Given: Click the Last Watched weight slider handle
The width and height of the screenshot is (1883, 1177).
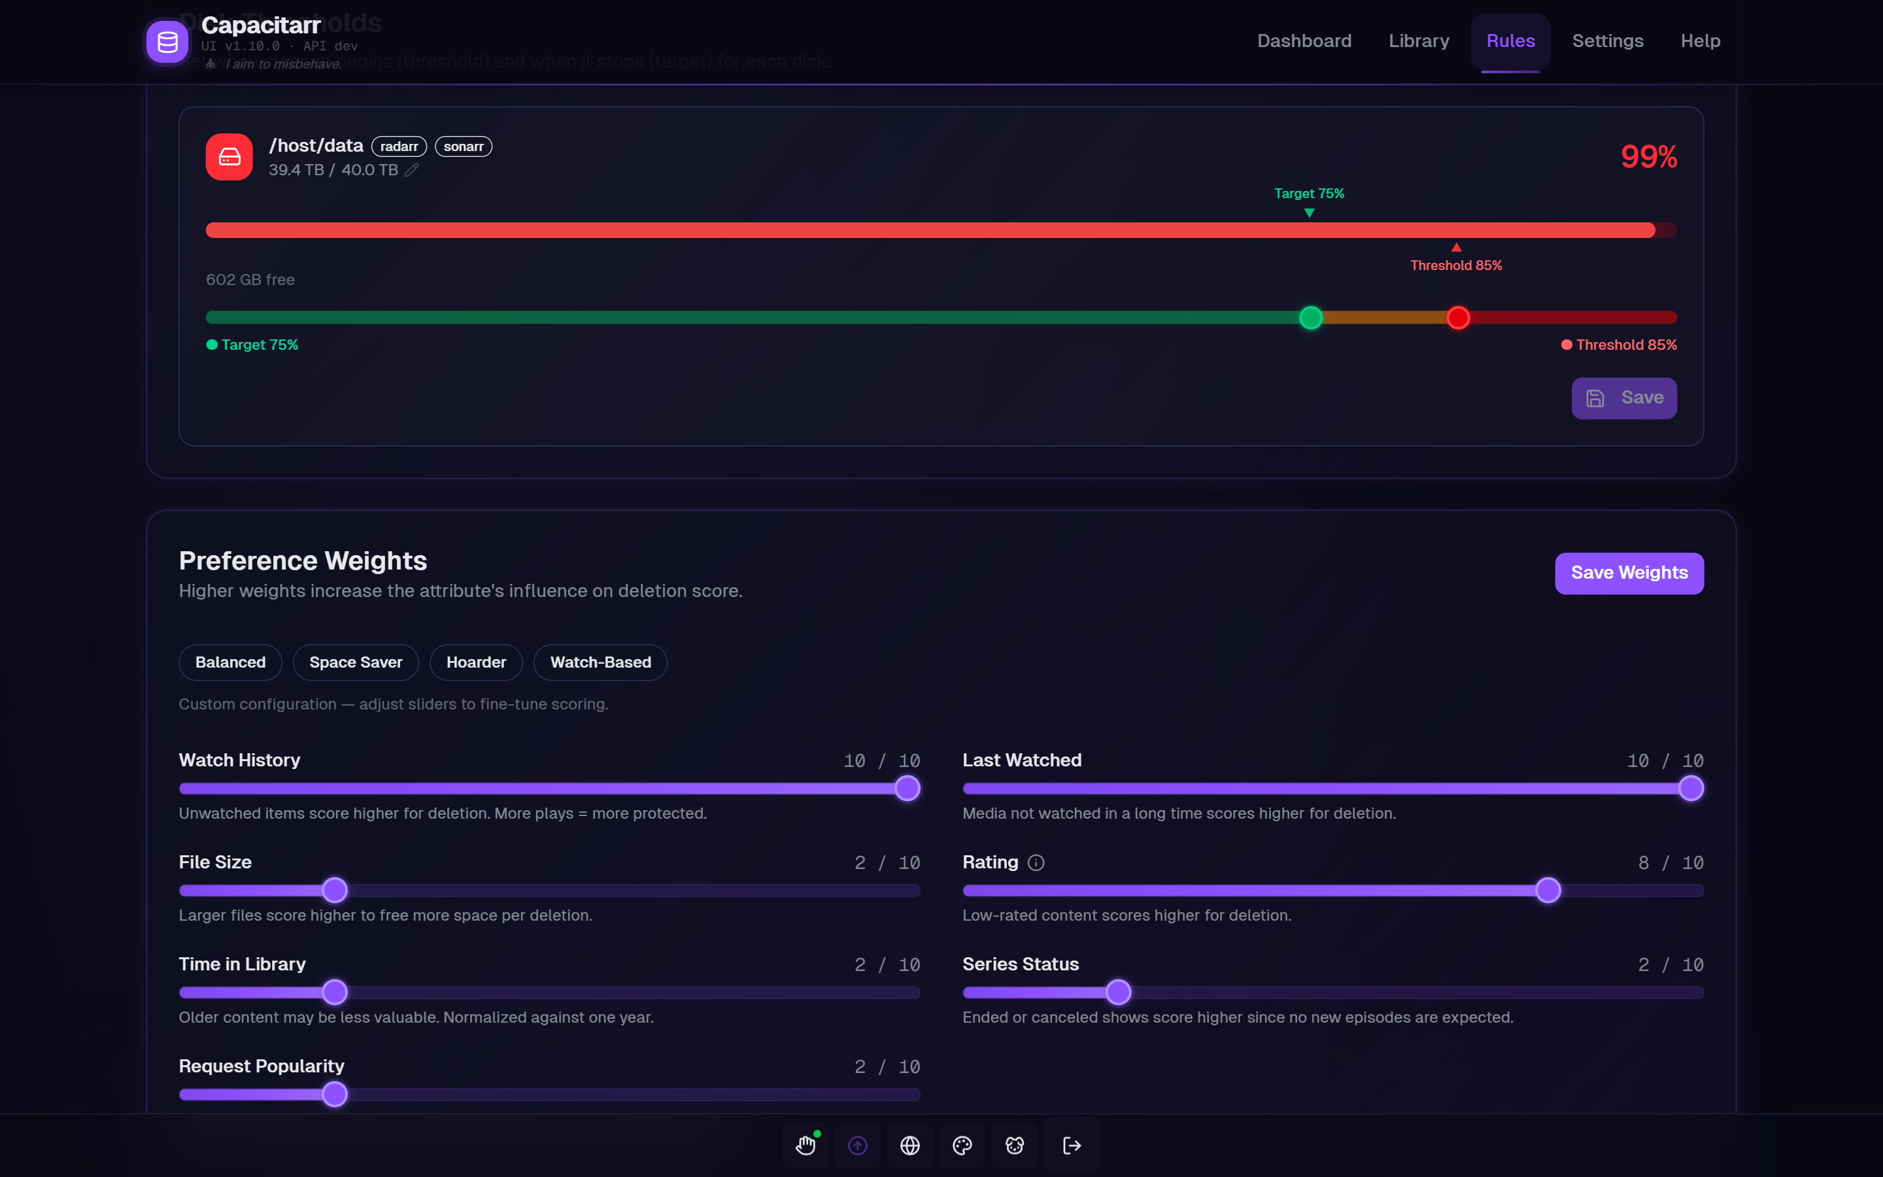Looking at the screenshot, I should [1691, 789].
